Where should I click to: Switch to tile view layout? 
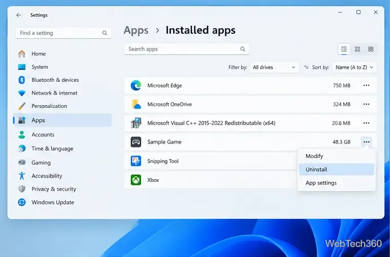click(x=371, y=49)
